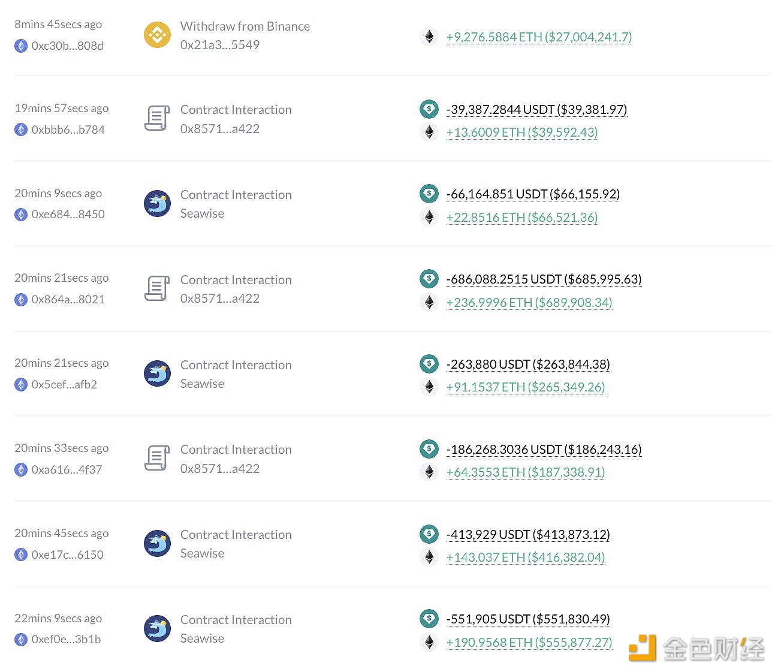Click Ethereum chain icon beside 0xe17c...6150
Image resolution: width=772 pixels, height=669 pixels.
(21, 555)
